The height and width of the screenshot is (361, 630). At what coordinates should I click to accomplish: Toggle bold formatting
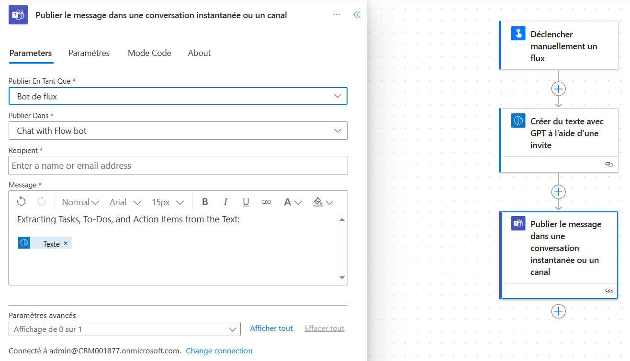click(205, 202)
